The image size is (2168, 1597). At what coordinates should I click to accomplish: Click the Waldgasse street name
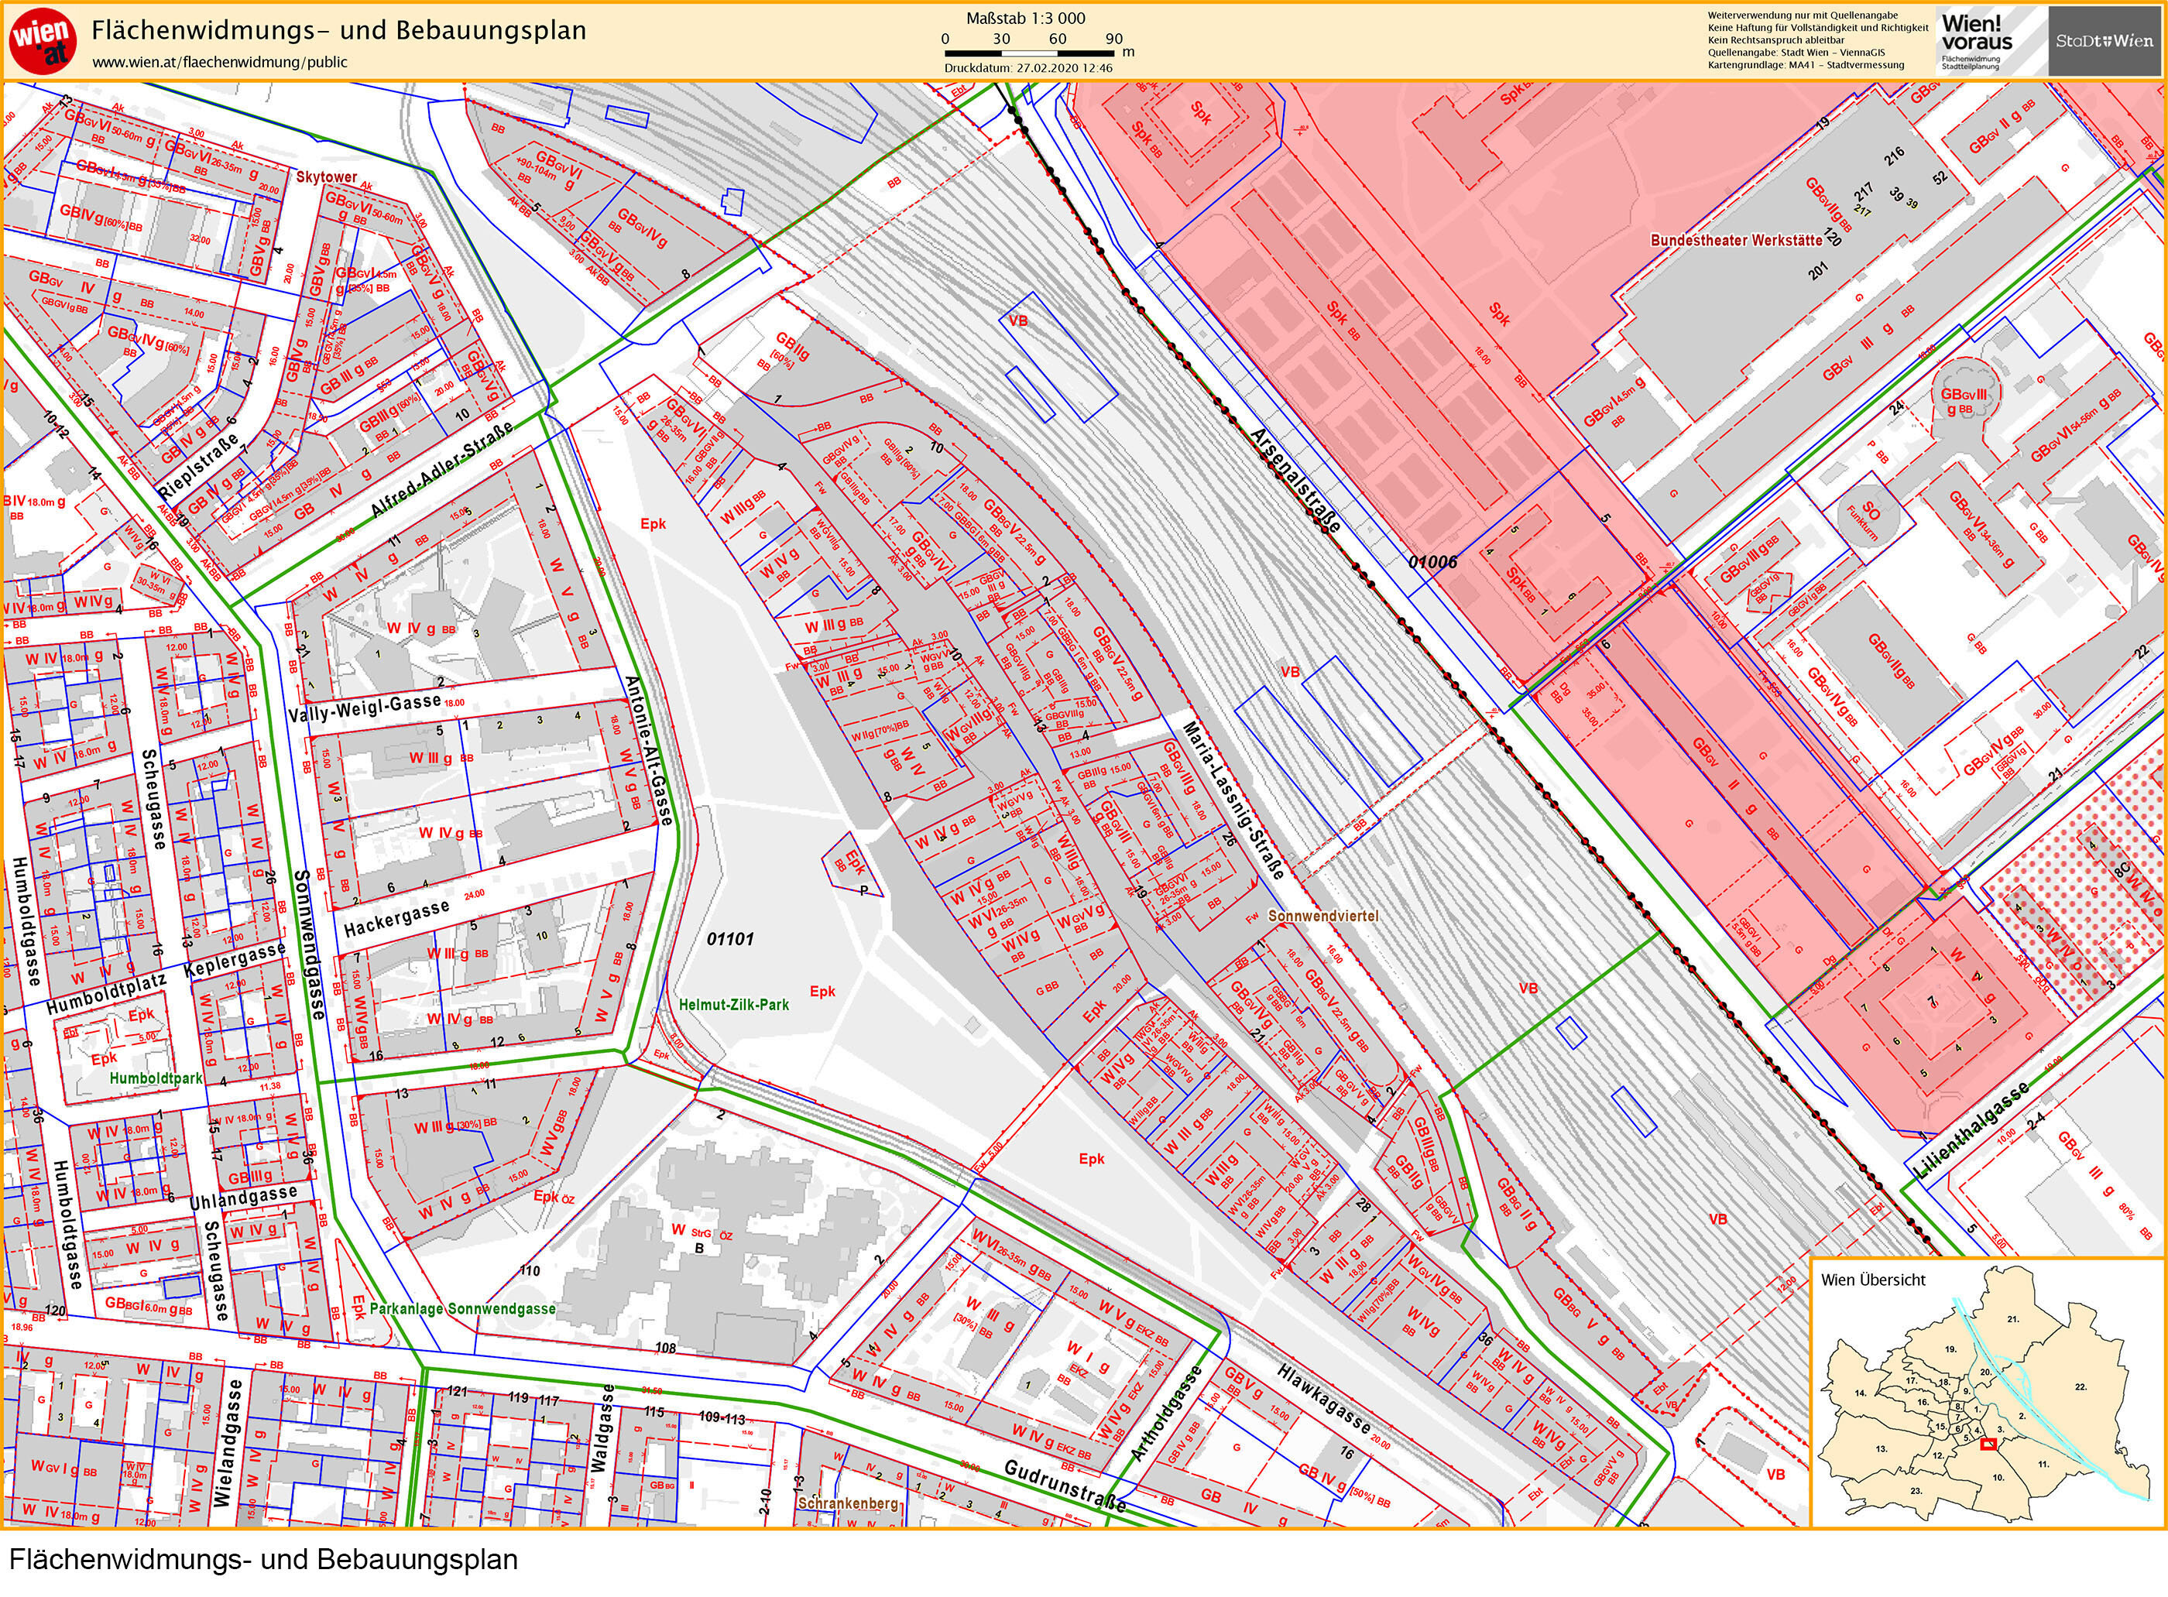(x=601, y=1427)
